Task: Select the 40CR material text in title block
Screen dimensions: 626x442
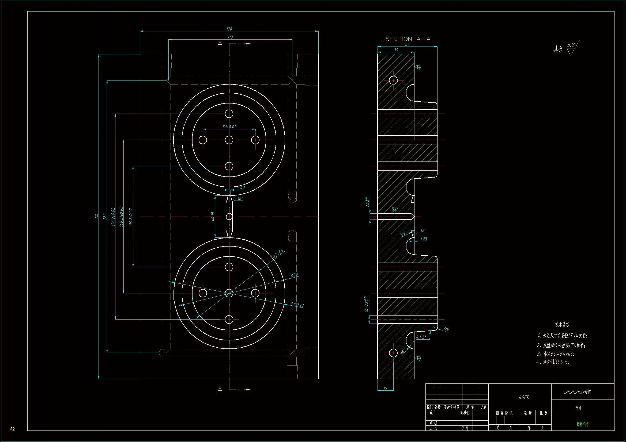Action: coord(524,397)
